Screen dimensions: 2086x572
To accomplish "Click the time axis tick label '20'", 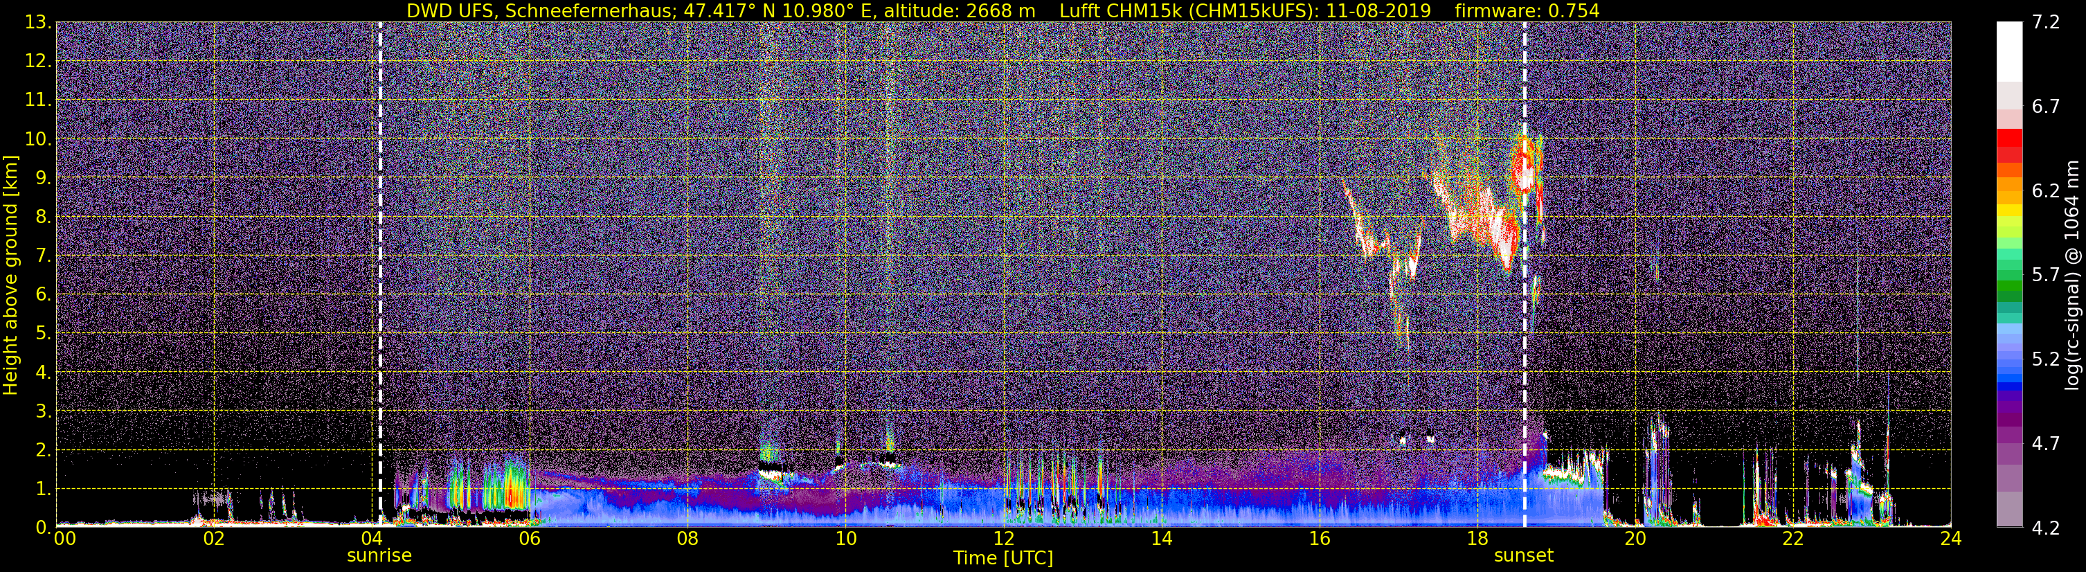I will point(1635,539).
